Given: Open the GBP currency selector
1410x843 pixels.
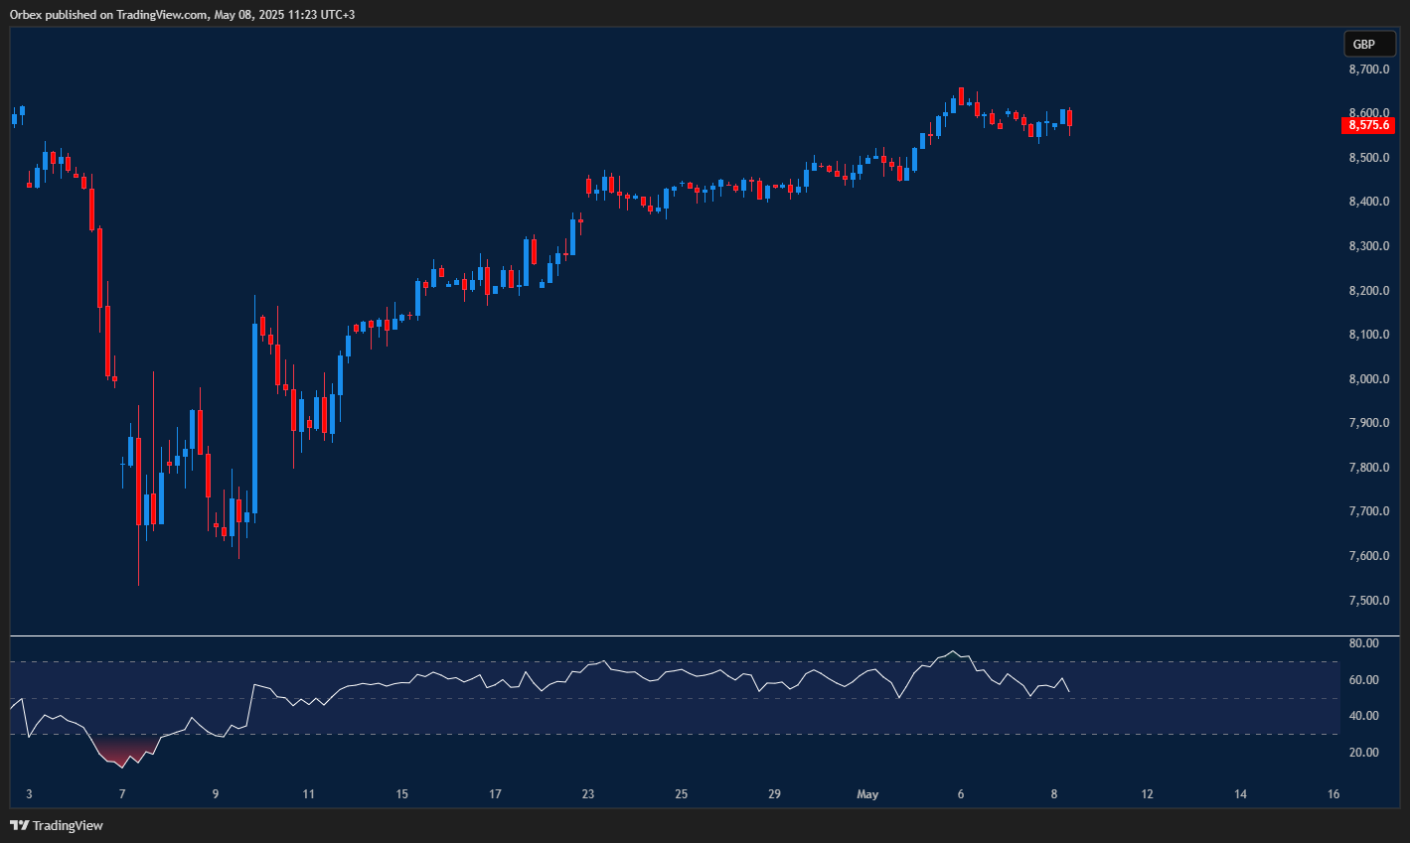Looking at the screenshot, I should pos(1368,44).
